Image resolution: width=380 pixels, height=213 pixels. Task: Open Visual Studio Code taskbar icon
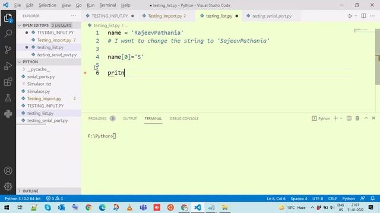pos(198,208)
